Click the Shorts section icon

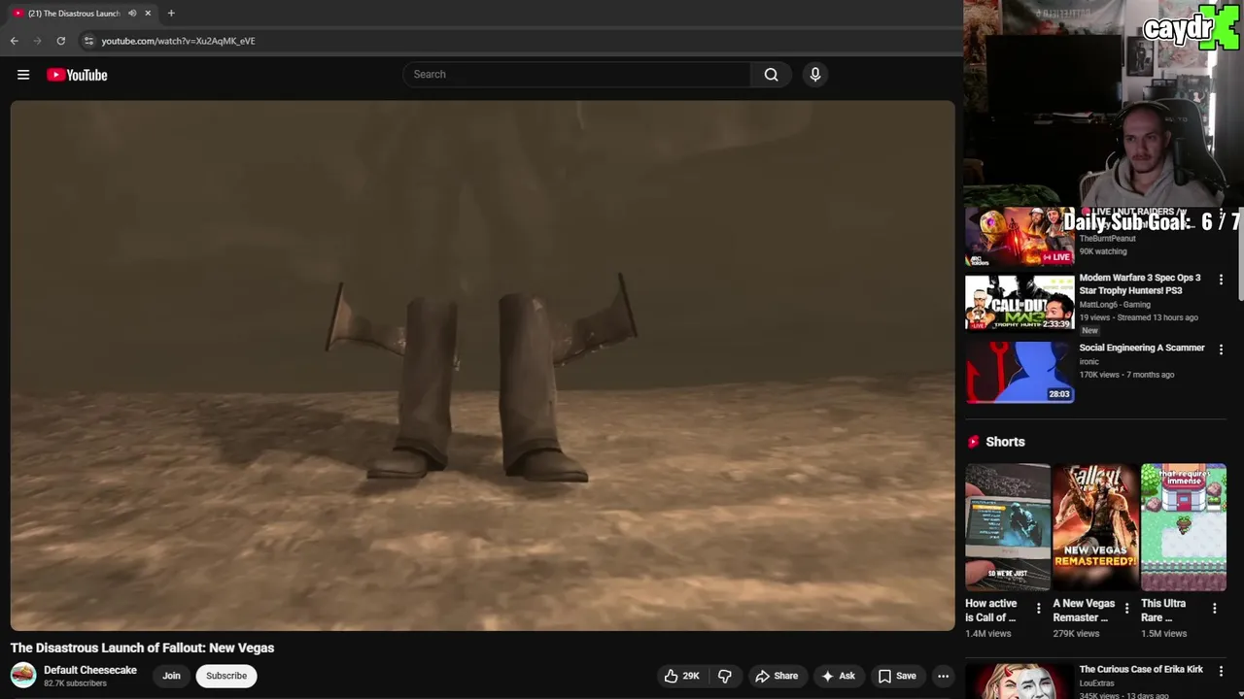973,442
